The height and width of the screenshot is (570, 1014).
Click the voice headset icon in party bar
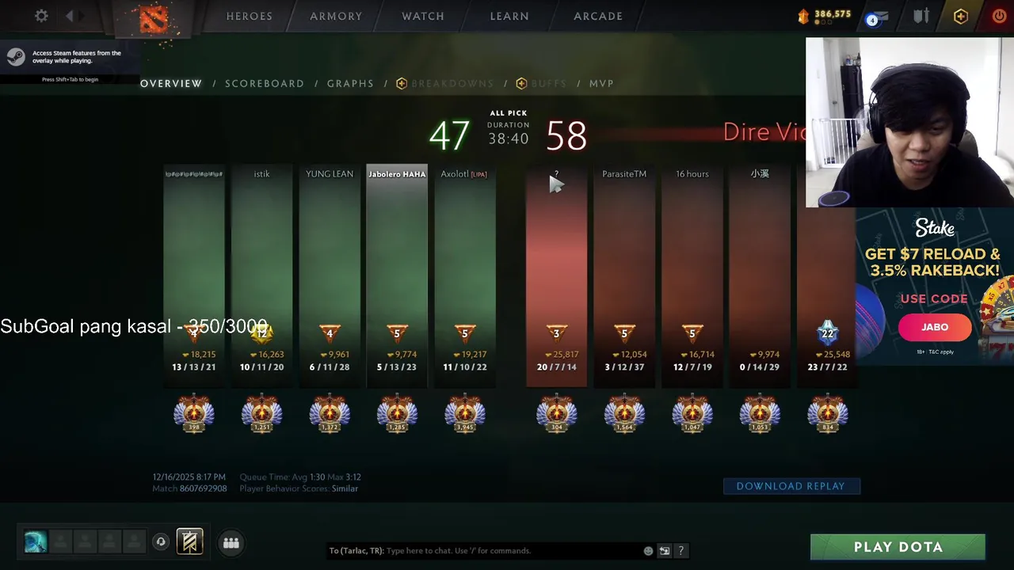click(160, 542)
